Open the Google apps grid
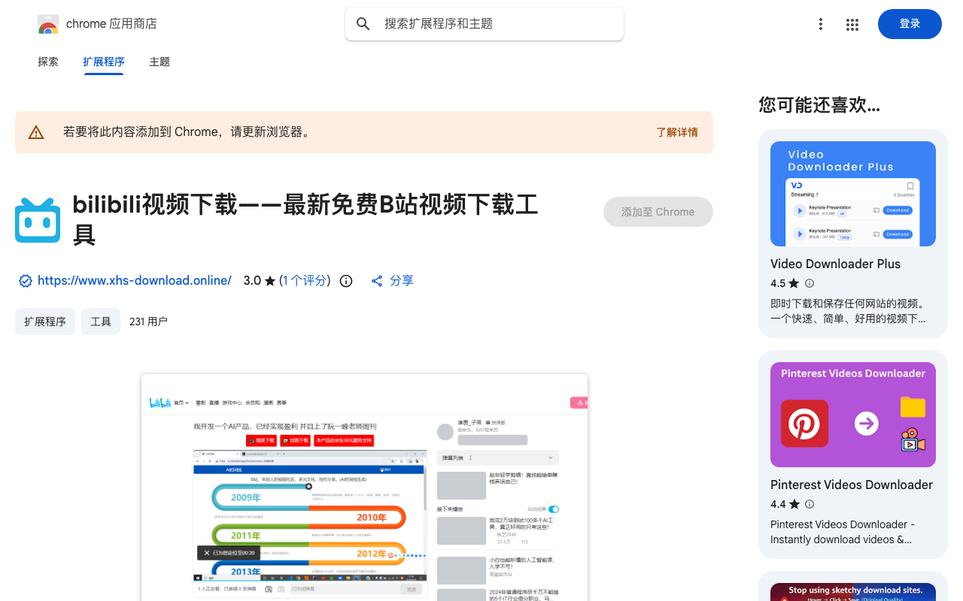Image resolution: width=963 pixels, height=601 pixels. click(x=852, y=24)
